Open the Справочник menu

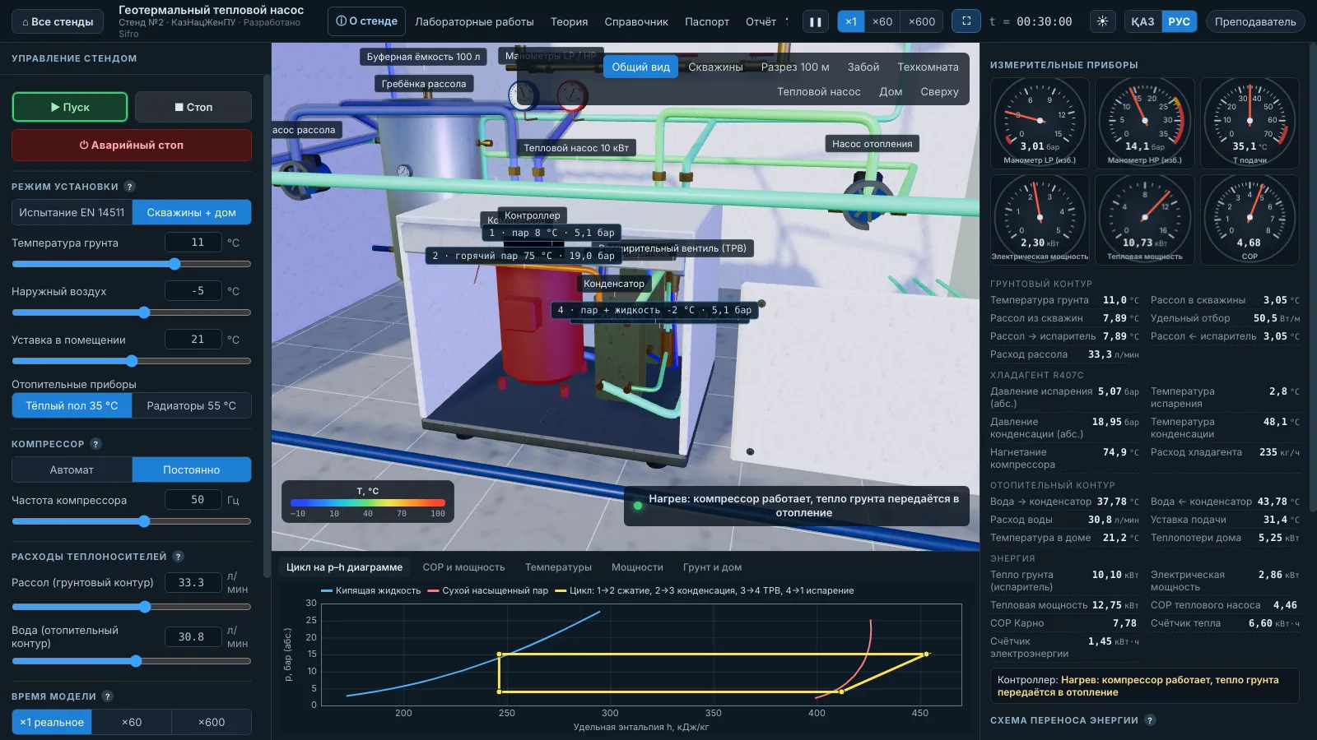click(636, 21)
